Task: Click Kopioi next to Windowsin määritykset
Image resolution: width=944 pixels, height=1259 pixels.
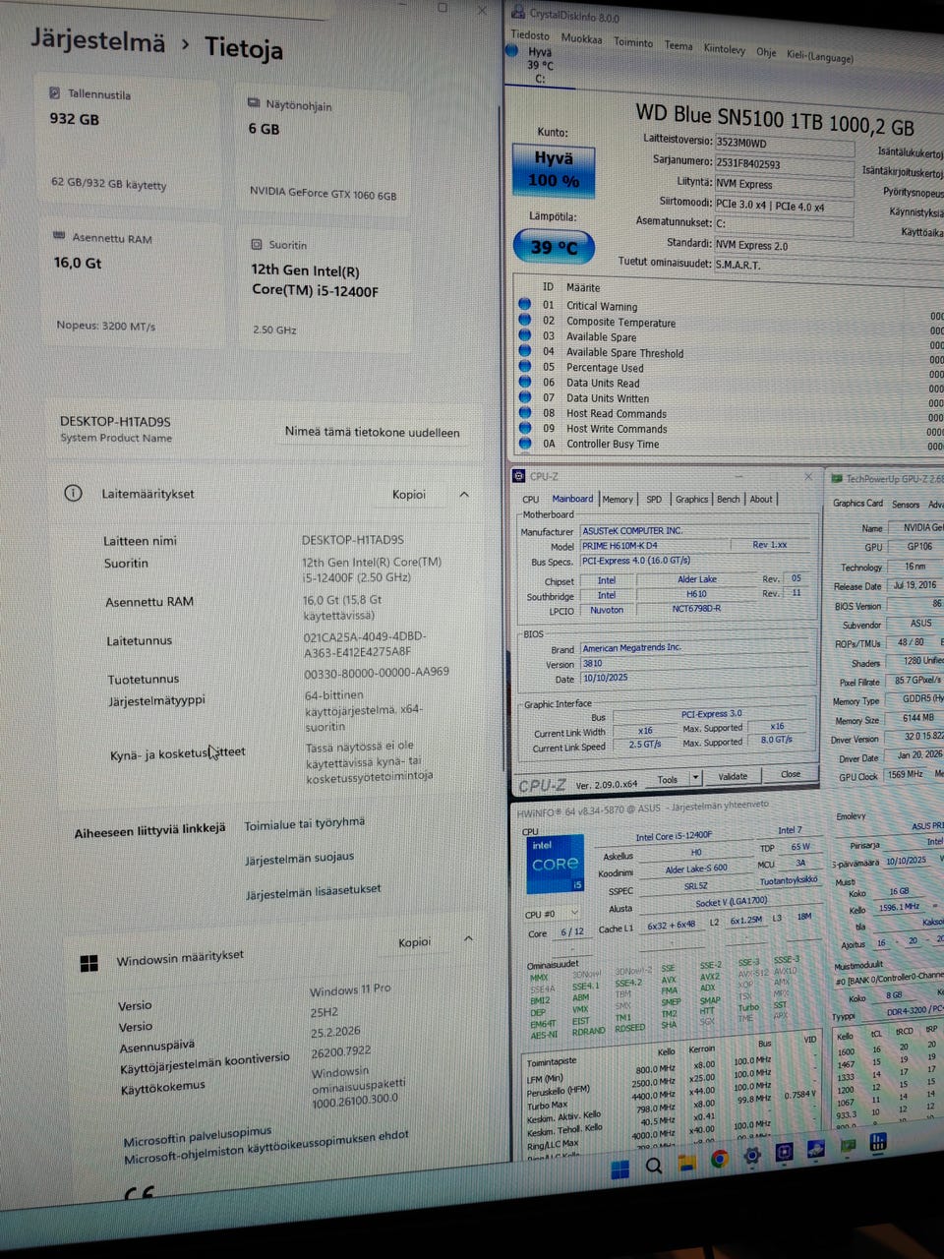Action: coord(414,942)
